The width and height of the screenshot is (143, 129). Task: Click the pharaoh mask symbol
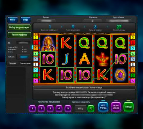(x=48, y=44)
